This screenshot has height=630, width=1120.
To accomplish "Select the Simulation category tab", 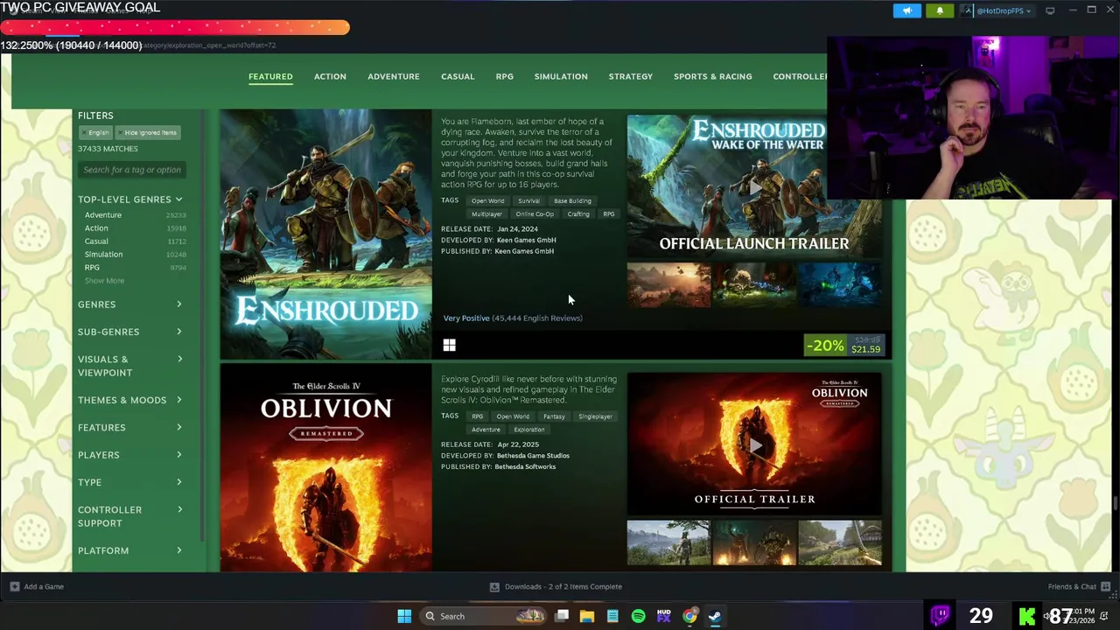I will click(561, 76).
